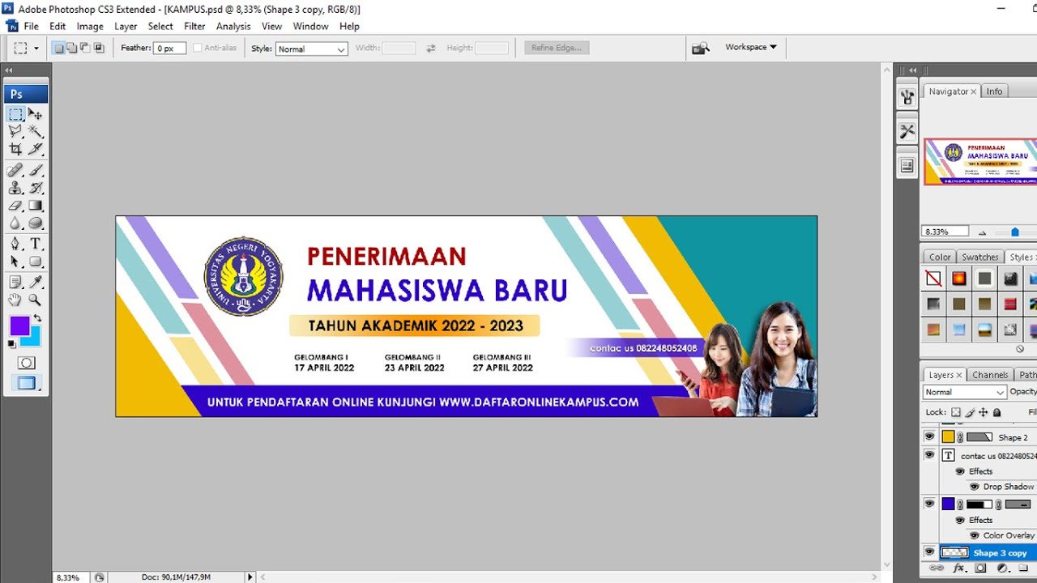The image size is (1037, 583).
Task: Select the Healing Brush tool
Action: click(16, 170)
